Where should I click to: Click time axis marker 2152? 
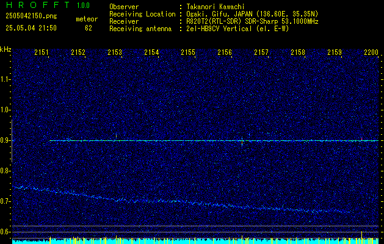[x=78, y=52]
